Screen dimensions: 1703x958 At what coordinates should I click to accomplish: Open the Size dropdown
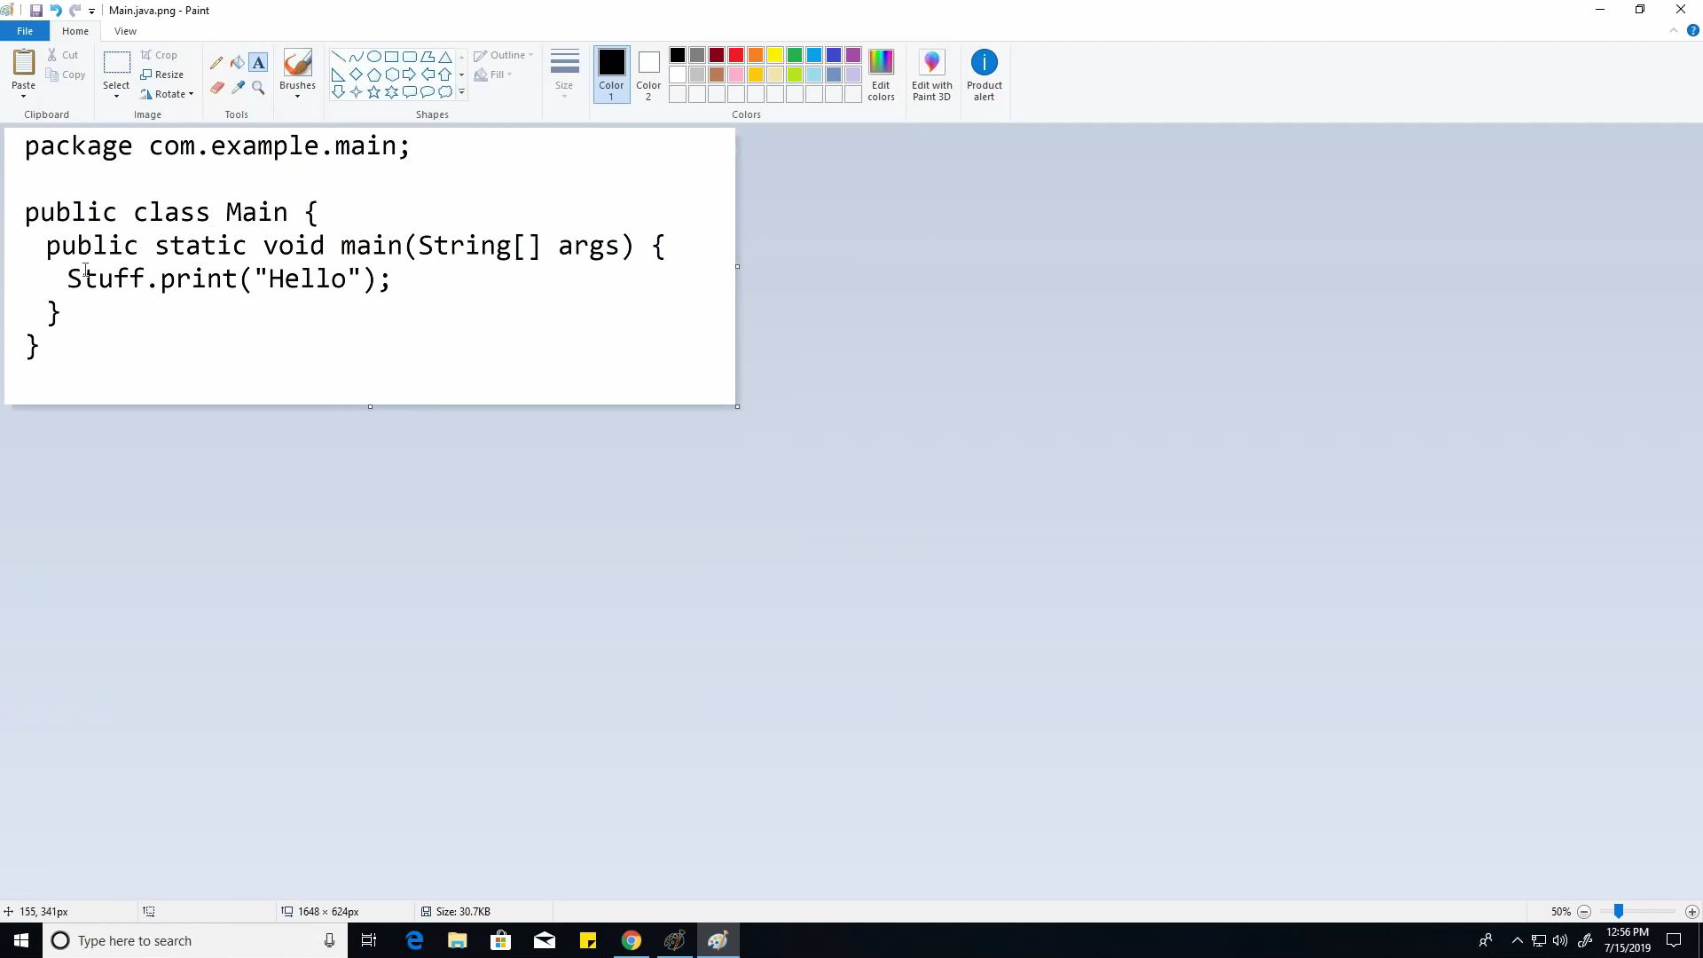point(564,75)
